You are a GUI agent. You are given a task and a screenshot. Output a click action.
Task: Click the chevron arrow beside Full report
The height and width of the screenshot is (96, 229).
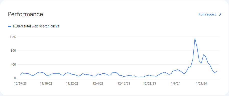220,14
